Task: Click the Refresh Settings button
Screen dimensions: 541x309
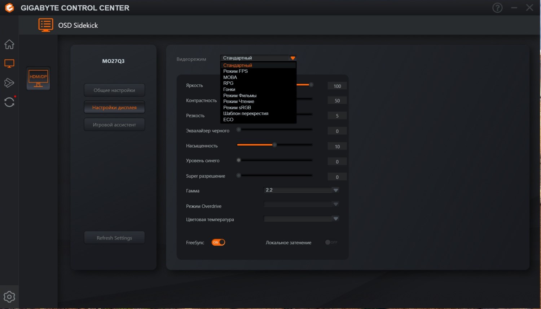Action: coord(114,238)
